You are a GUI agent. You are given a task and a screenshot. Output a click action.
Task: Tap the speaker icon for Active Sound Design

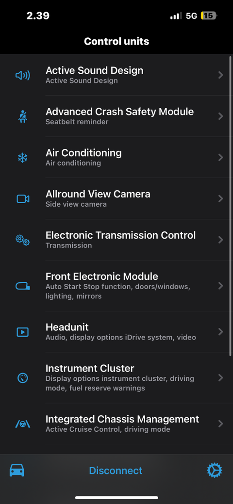(22, 75)
